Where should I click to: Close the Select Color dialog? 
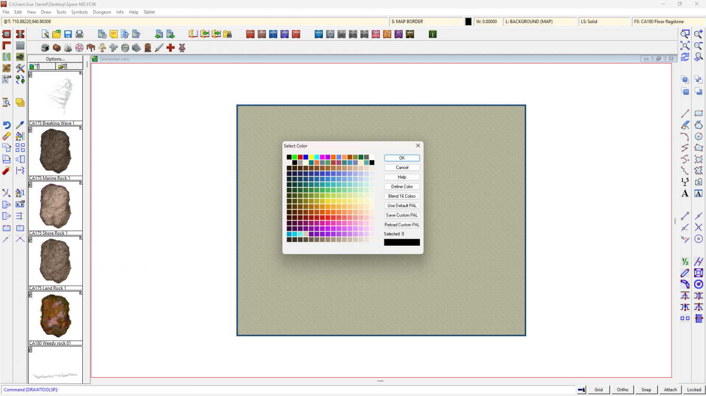click(x=418, y=146)
